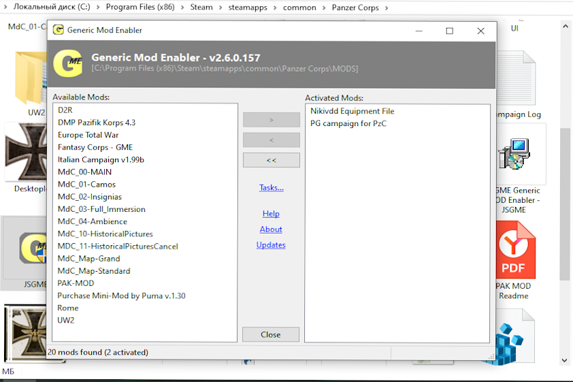Click Локальный диск (C:) breadcrumb
This screenshot has width=573, height=382.
(x=52, y=7)
